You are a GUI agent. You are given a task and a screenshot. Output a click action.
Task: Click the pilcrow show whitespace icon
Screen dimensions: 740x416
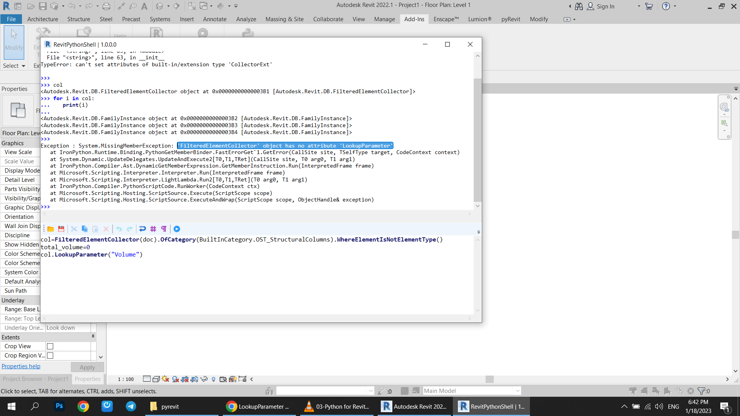click(x=164, y=229)
